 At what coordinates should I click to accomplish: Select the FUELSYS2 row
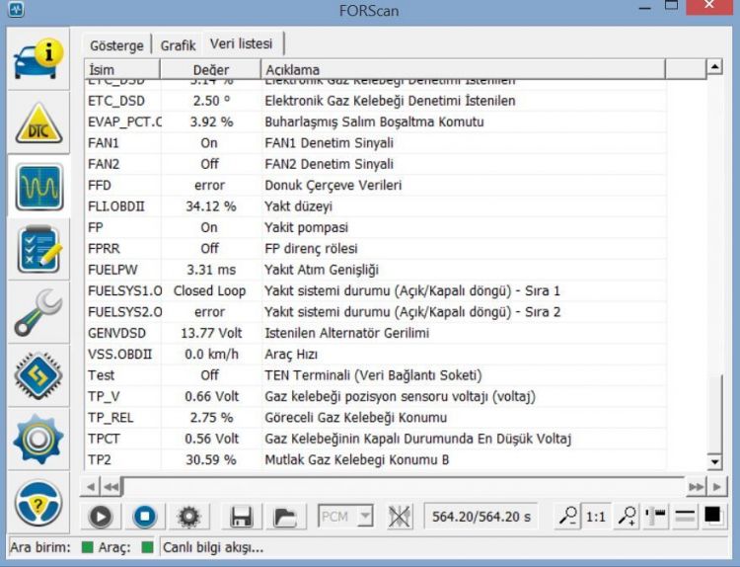pos(375,312)
